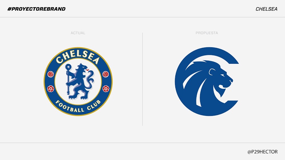Click the current Chelsea crest logo
Screen dimensions: 285x160
tap(78, 81)
